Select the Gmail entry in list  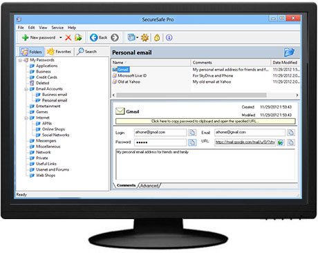click(x=123, y=70)
